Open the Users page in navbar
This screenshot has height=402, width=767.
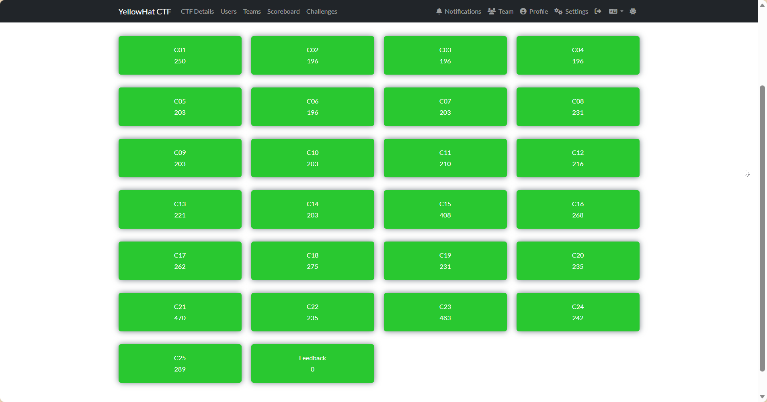(x=228, y=11)
